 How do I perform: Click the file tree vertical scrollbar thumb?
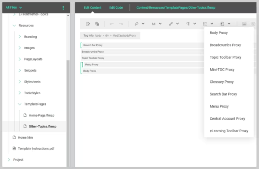68,113
